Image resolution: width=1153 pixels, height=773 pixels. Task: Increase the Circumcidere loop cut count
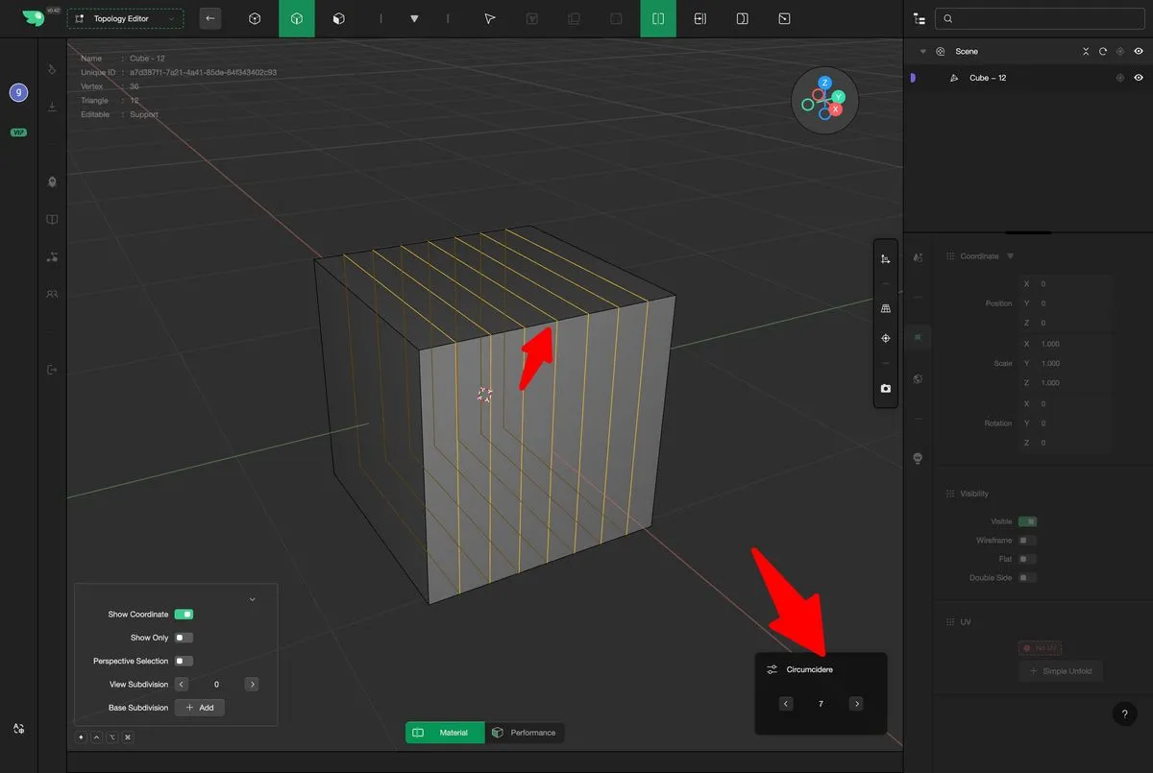tap(856, 704)
